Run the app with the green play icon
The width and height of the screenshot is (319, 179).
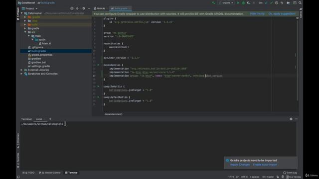tap(238, 3)
